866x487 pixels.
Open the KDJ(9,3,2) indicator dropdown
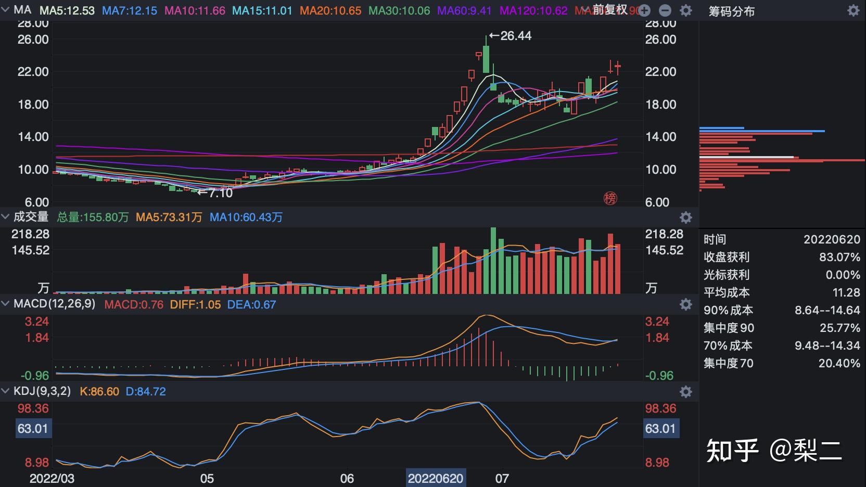coord(42,391)
